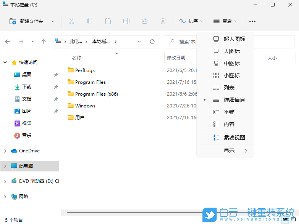
Task: Click the Paste clipboard icon
Action: pyautogui.click(x=108, y=21)
